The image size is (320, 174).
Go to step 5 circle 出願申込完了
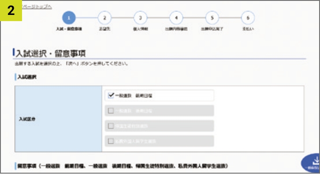pyautogui.click(x=212, y=18)
